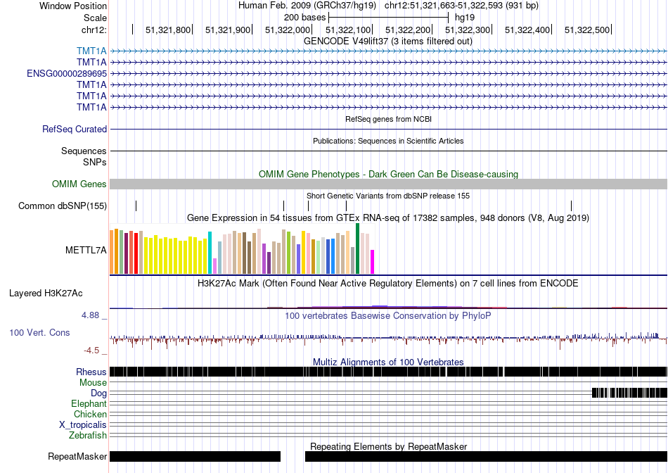The image size is (668, 473).
Task: Open the 'RefSeq genes from NCBI' title
Action: click(388, 119)
